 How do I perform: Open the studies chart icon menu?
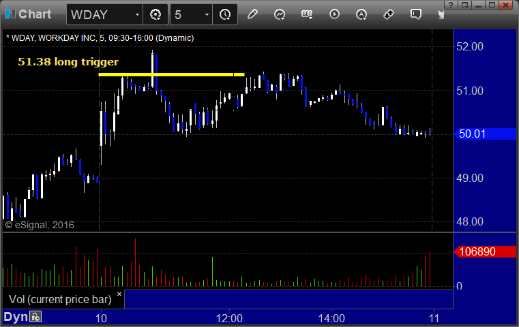(x=280, y=14)
